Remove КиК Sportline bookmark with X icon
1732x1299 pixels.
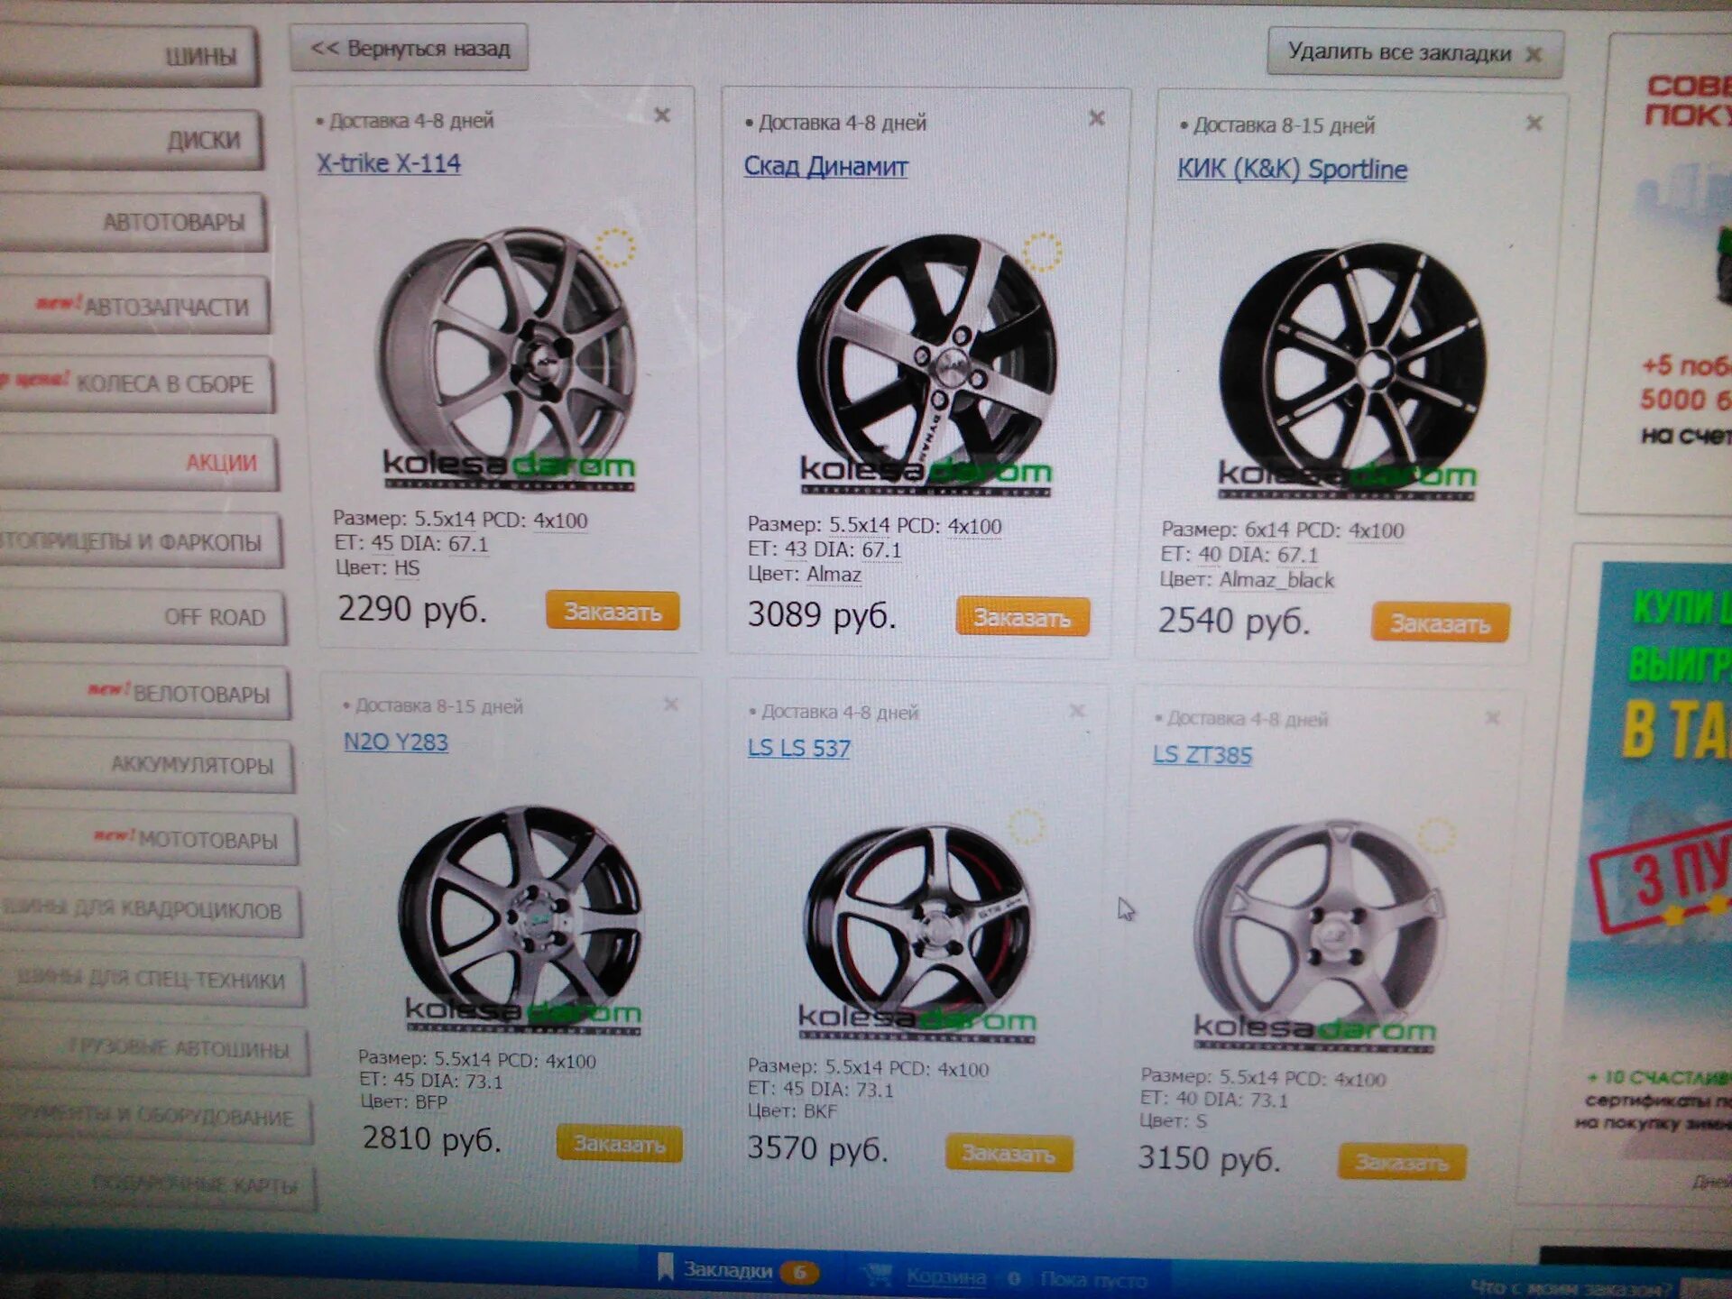1534,123
